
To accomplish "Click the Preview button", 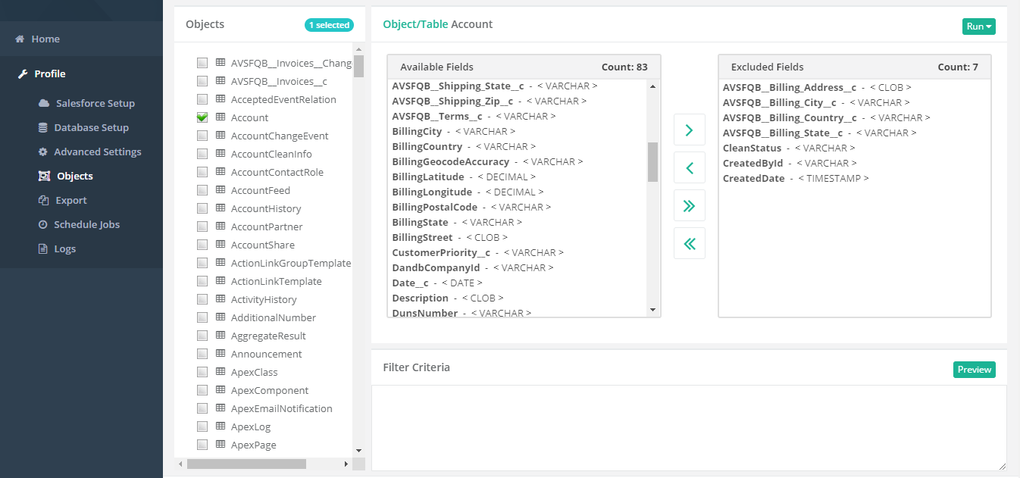I will click(974, 370).
